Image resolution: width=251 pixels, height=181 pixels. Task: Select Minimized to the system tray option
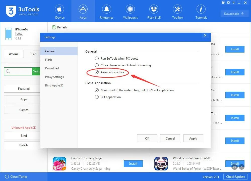tap(97, 90)
